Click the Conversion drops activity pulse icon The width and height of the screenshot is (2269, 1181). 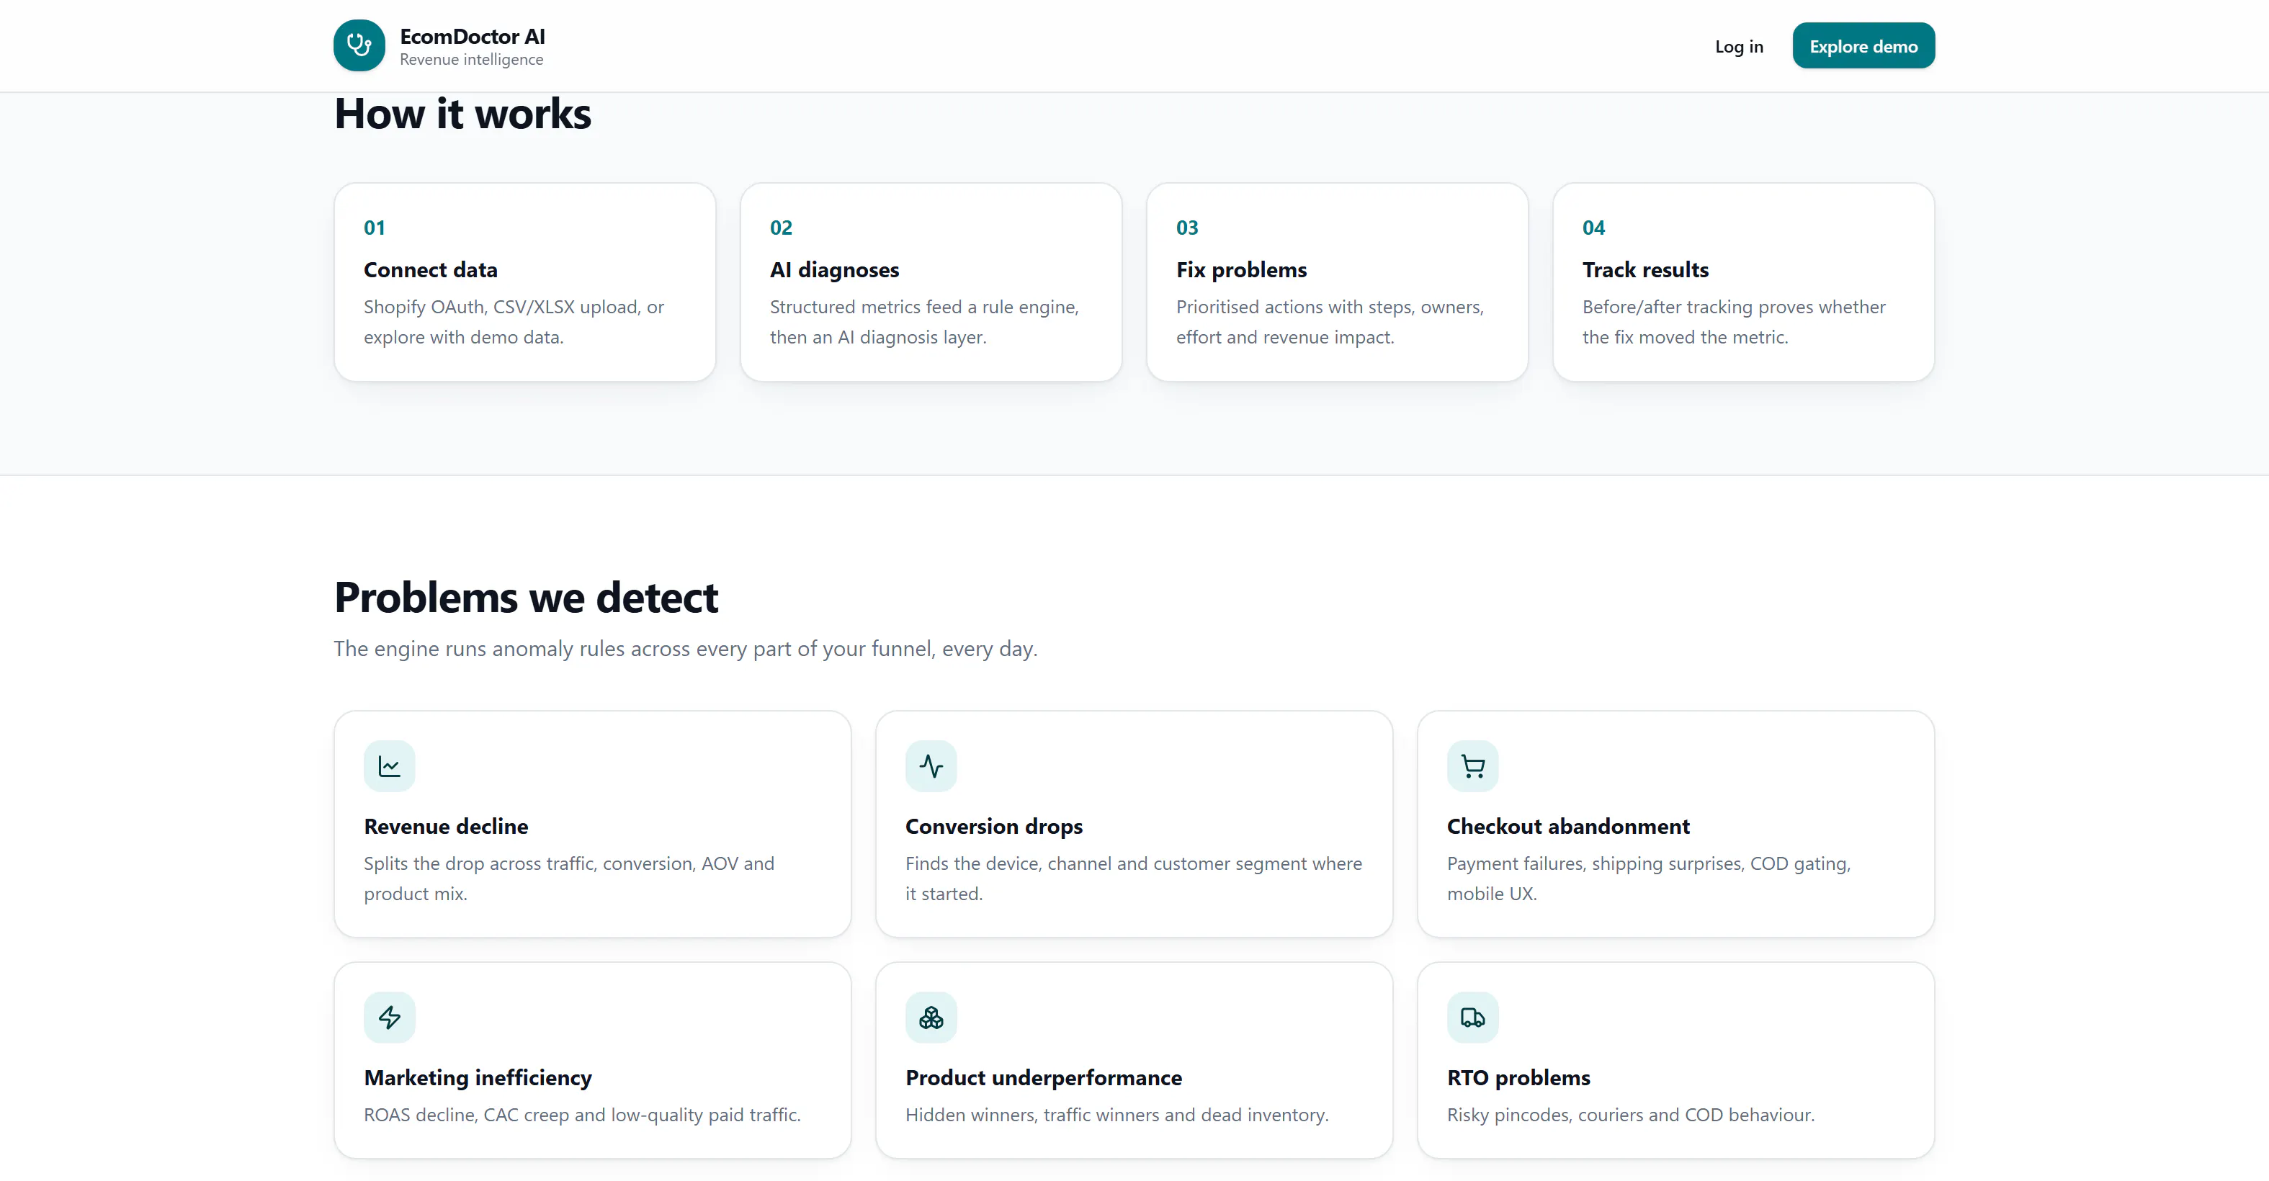(x=931, y=766)
